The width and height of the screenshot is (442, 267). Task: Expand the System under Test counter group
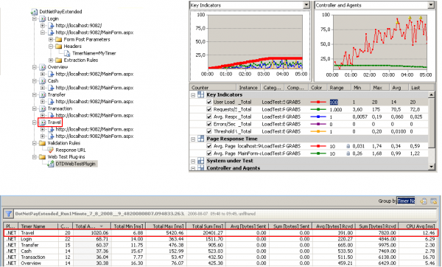[x=193, y=162]
